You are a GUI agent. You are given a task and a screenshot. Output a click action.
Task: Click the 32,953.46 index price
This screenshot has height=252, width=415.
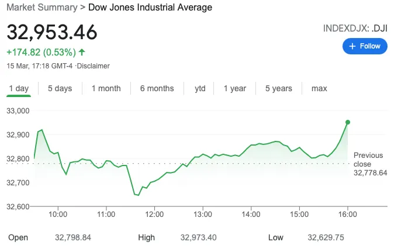[52, 32]
